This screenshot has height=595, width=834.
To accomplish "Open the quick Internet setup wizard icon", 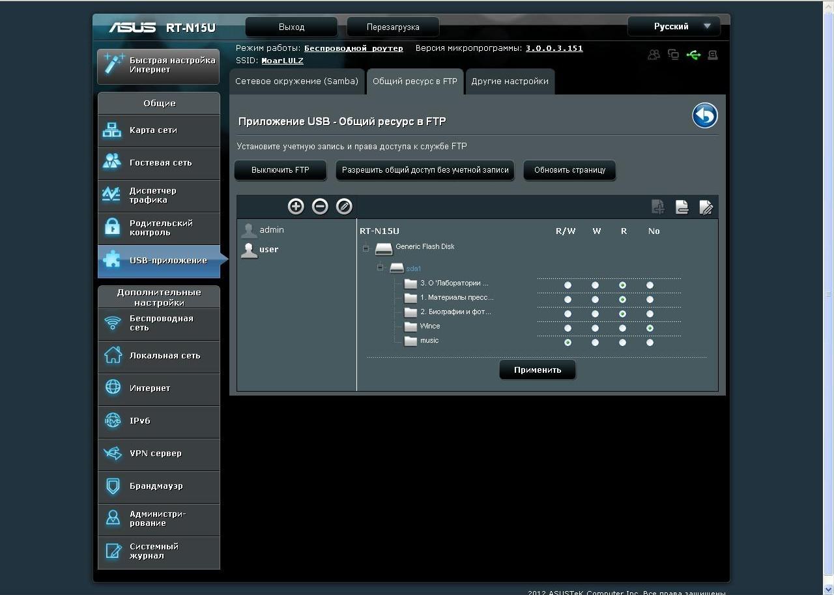I will coord(114,65).
